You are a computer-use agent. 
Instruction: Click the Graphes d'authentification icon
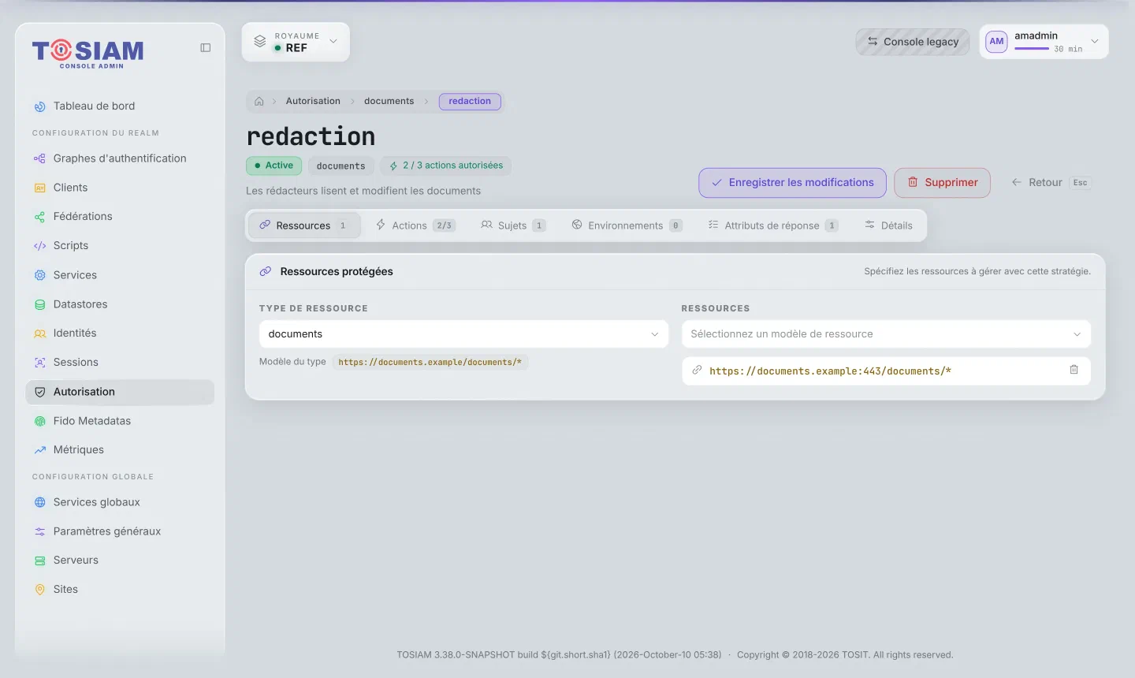click(x=40, y=158)
